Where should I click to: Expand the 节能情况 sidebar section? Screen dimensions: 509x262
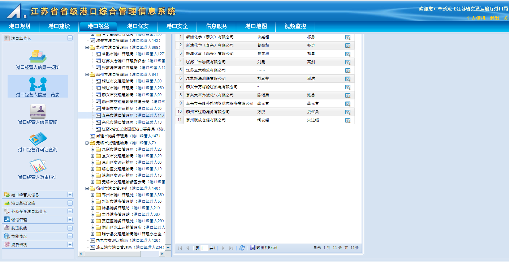pos(70,236)
